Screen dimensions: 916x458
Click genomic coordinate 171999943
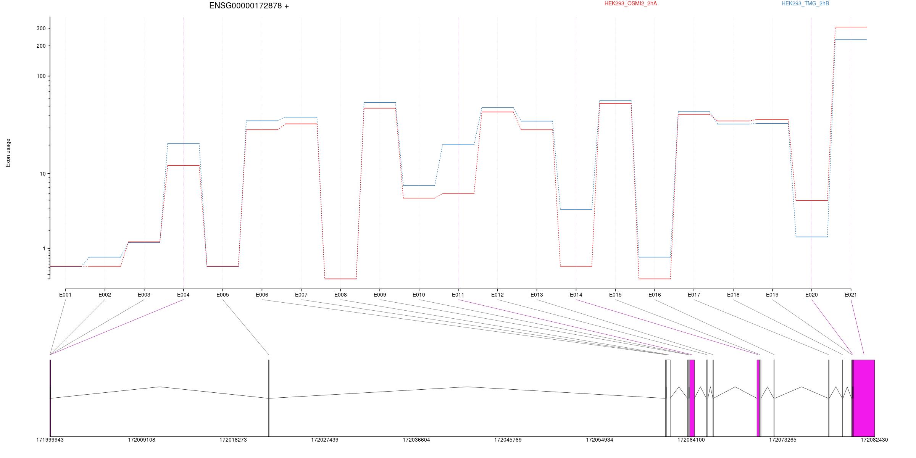(50, 440)
